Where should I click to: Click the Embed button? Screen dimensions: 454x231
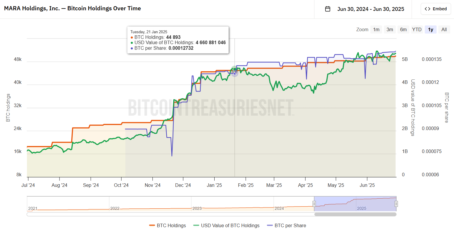[436, 9]
